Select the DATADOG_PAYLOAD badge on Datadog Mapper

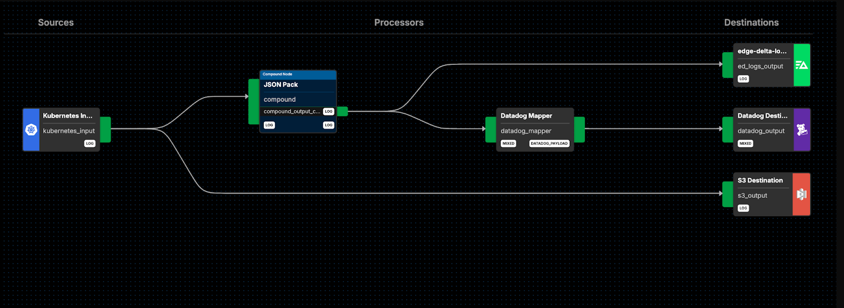[549, 143]
